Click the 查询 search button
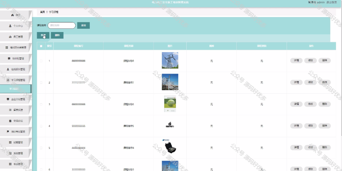This screenshot has width=342, height=171. tap(83, 25)
